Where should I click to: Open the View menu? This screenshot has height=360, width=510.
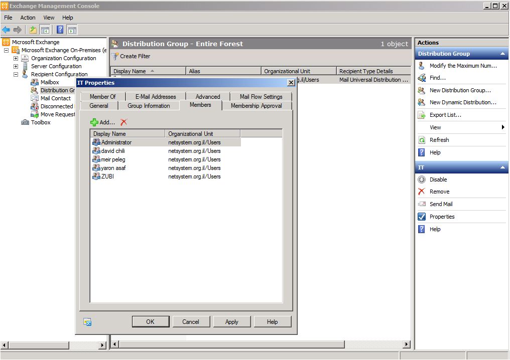(49, 18)
